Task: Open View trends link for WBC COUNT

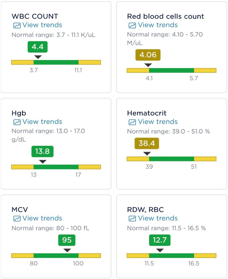Action: point(42,25)
